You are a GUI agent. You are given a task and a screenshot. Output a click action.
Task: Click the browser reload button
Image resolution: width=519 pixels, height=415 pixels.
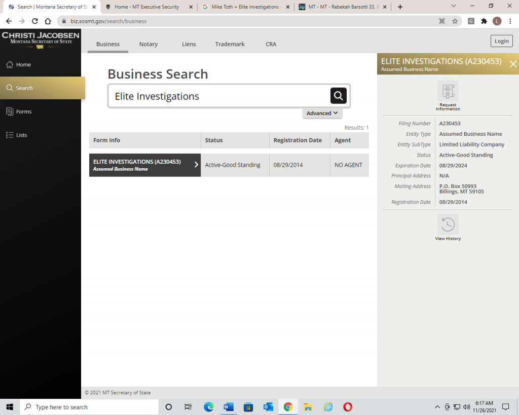35,21
